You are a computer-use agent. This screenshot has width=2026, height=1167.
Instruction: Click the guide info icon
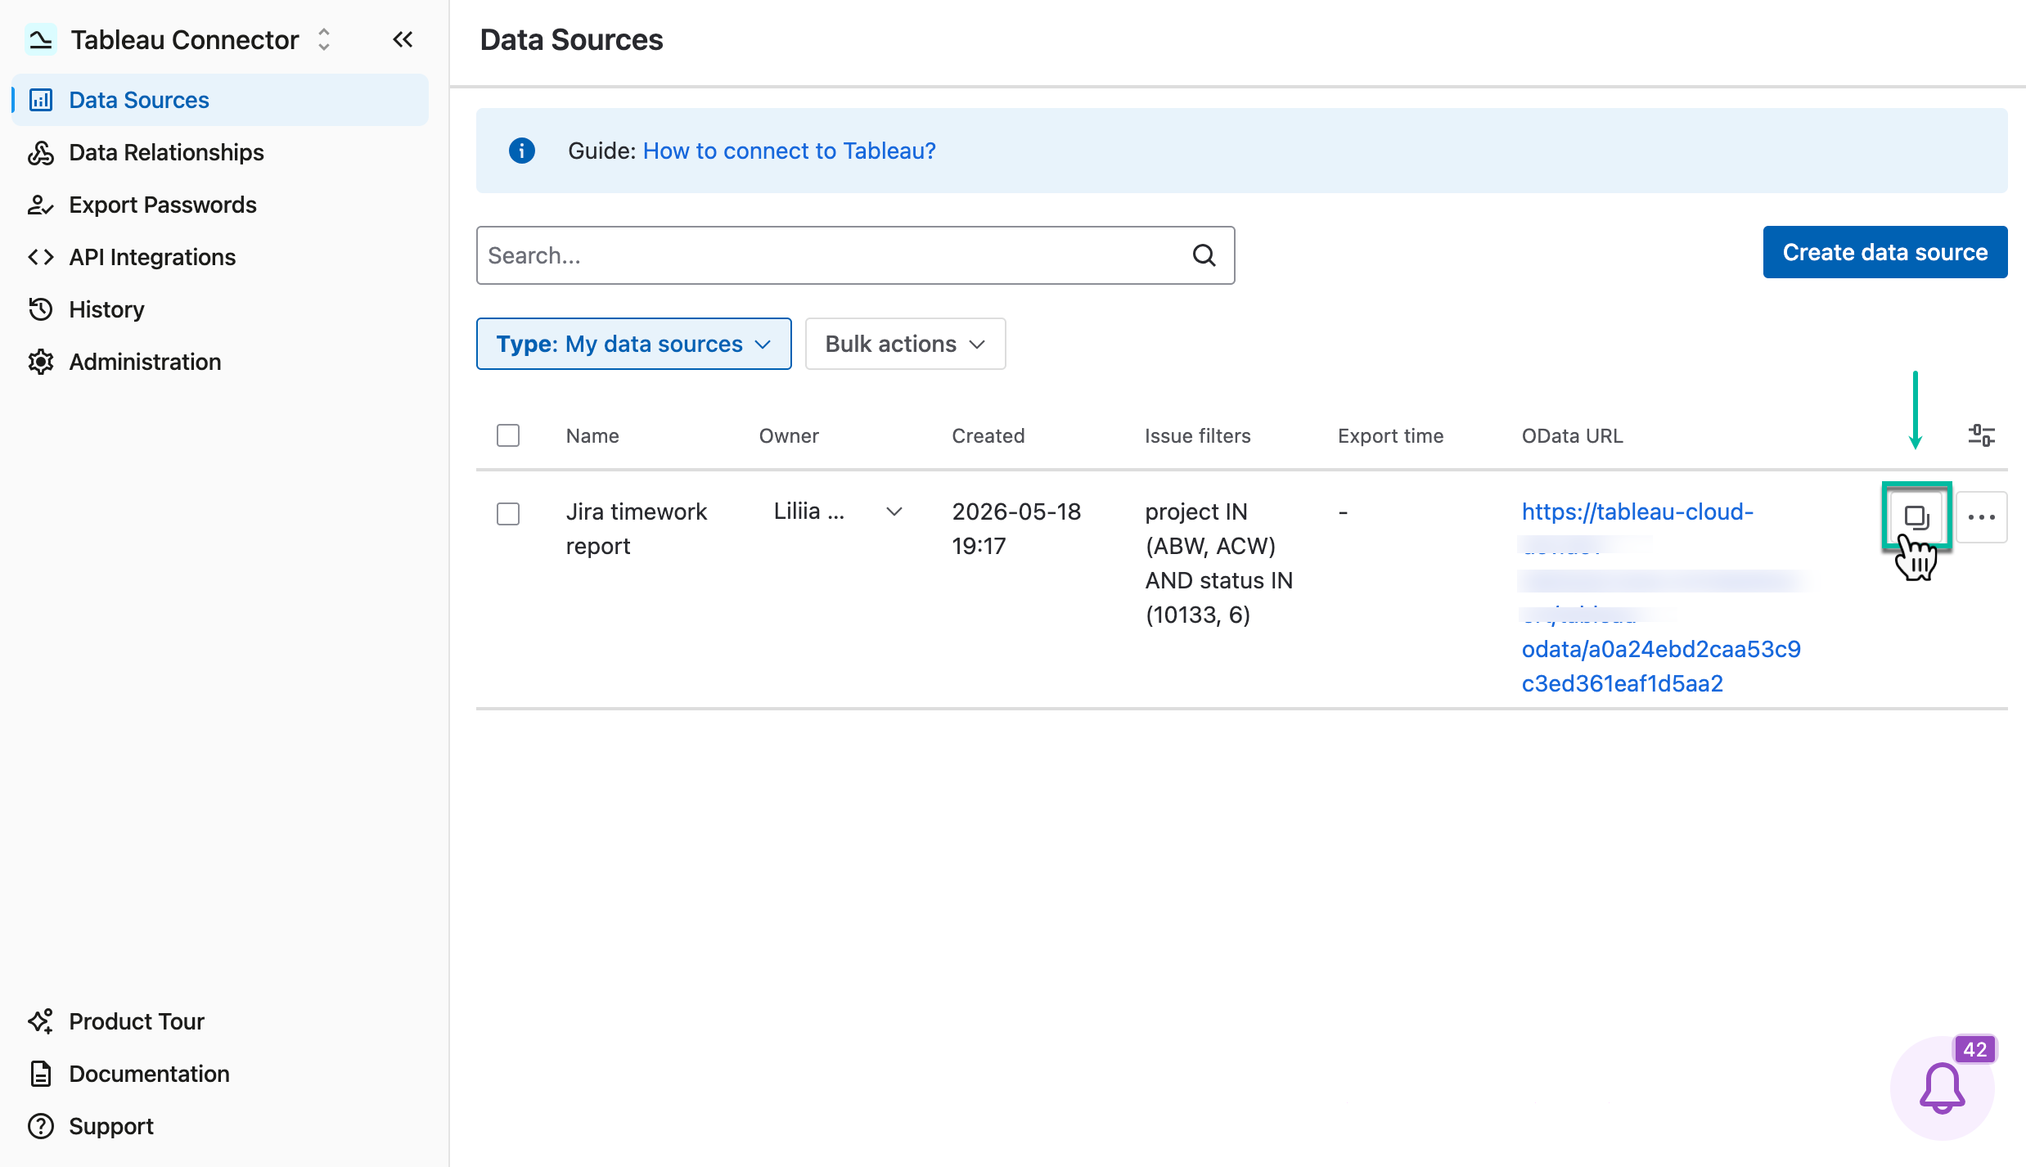[x=522, y=151]
